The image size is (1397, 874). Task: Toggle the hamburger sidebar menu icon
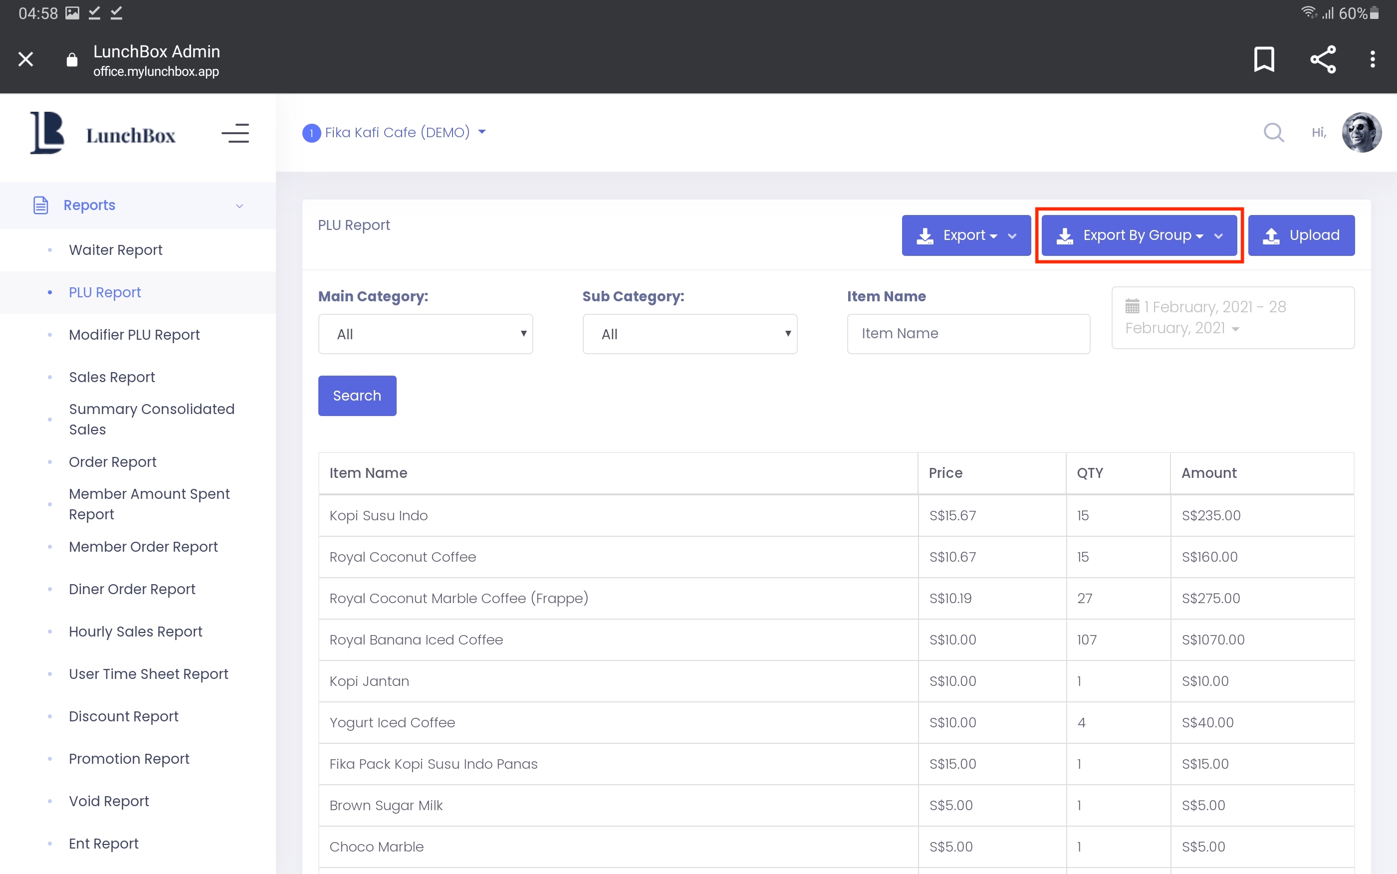click(235, 134)
